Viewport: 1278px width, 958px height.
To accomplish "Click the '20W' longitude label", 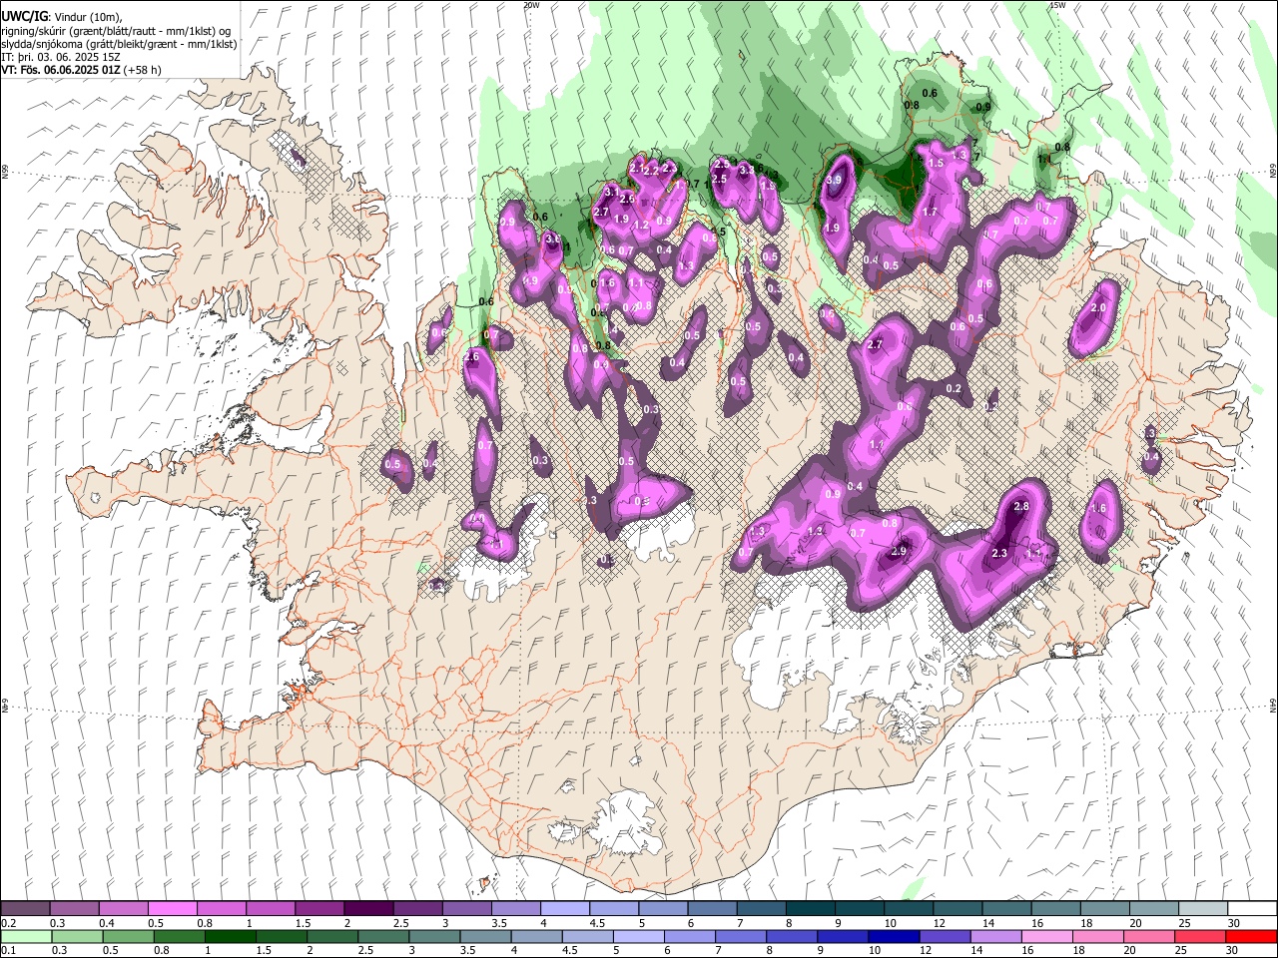I will [x=532, y=5].
